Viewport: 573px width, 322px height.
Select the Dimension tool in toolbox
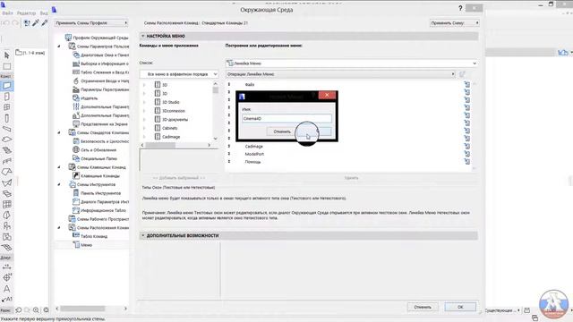tap(6, 267)
